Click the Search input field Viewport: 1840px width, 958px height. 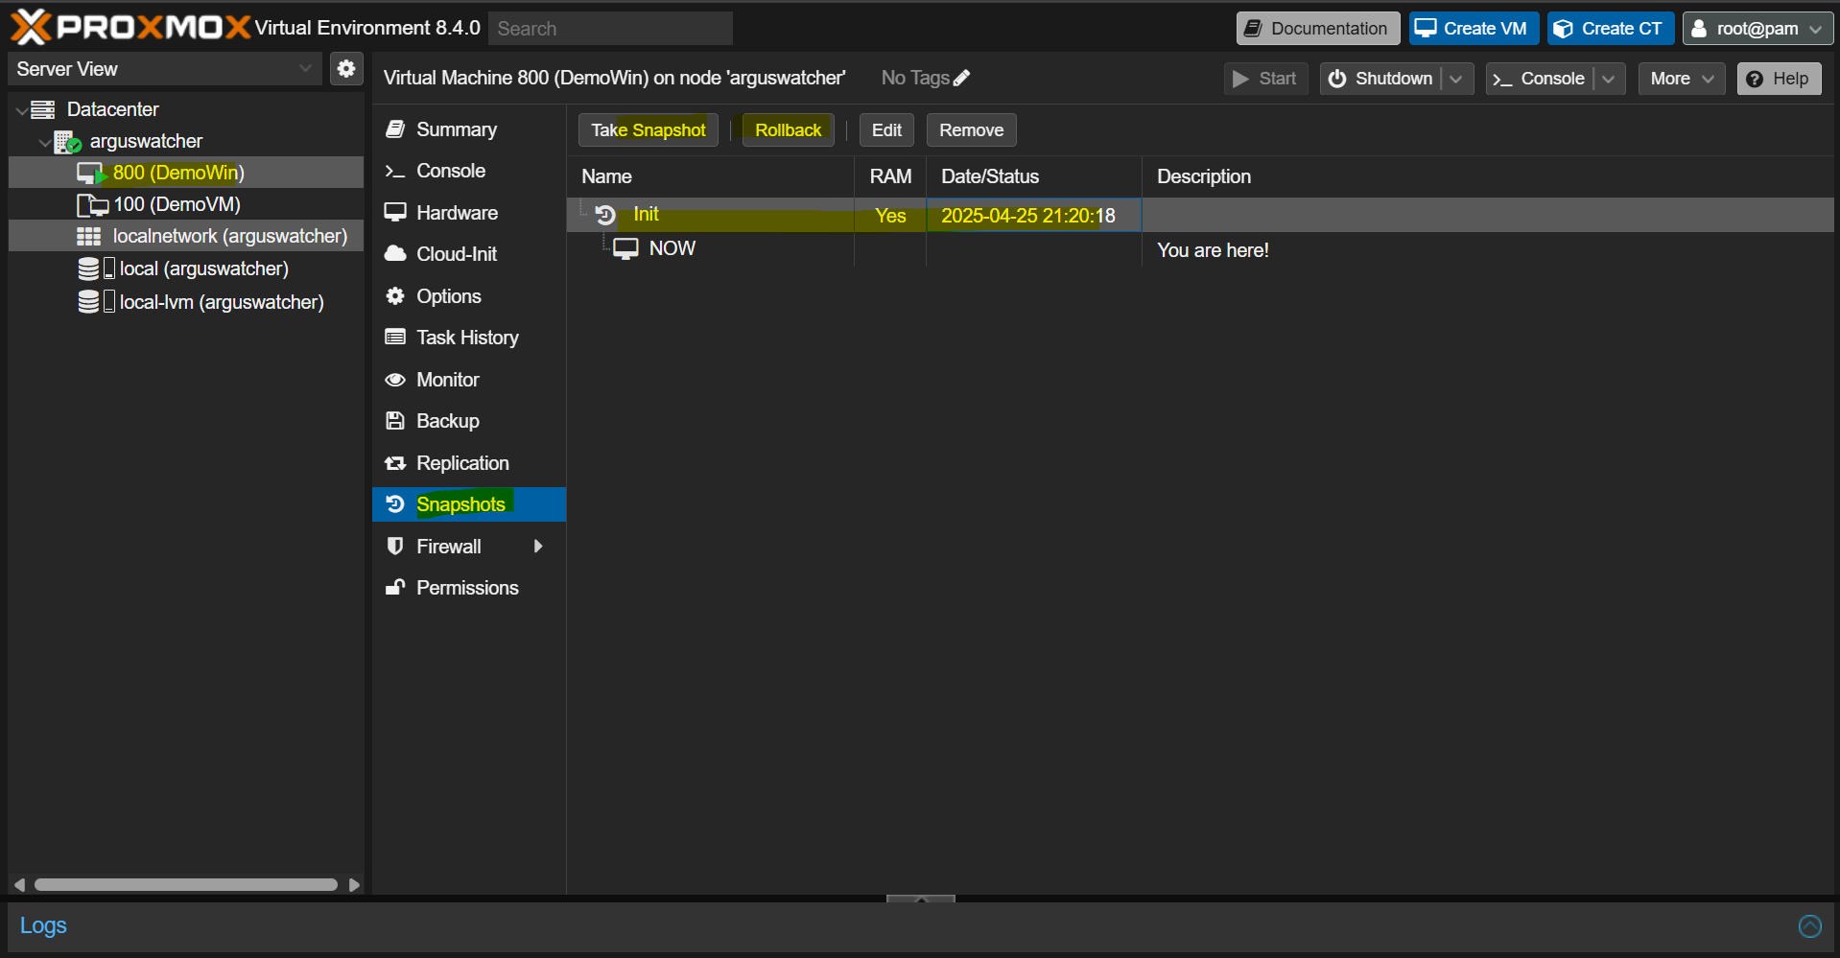(x=610, y=29)
